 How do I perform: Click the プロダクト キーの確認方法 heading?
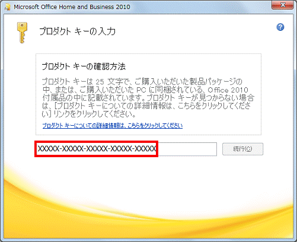click(84, 66)
